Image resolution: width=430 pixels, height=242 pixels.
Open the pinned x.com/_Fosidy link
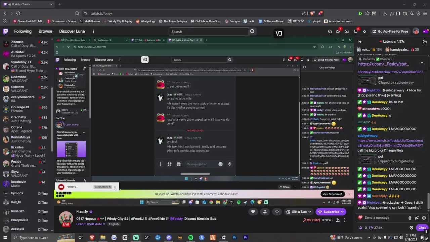[x=383, y=64]
